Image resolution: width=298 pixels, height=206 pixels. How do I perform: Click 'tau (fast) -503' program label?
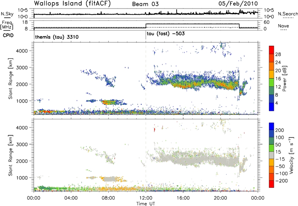pyautogui.click(x=166, y=34)
